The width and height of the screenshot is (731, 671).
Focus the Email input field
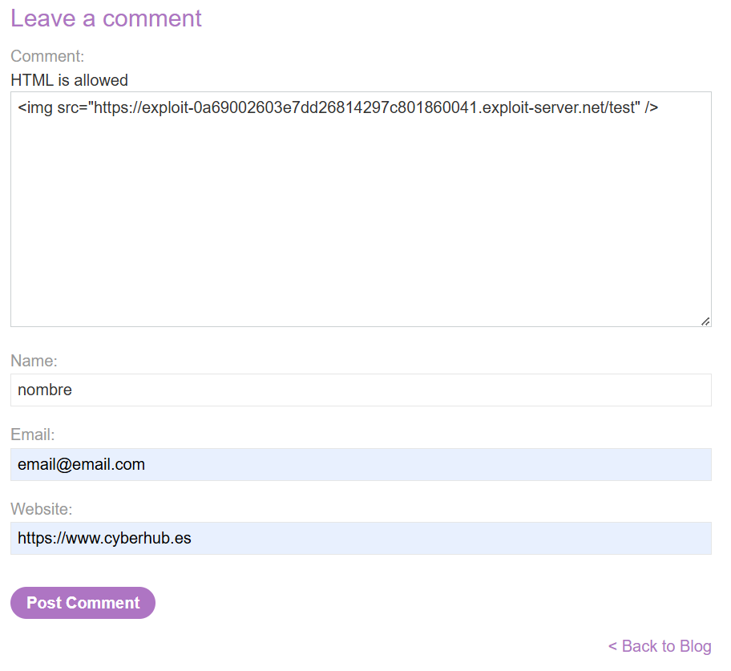point(361,465)
